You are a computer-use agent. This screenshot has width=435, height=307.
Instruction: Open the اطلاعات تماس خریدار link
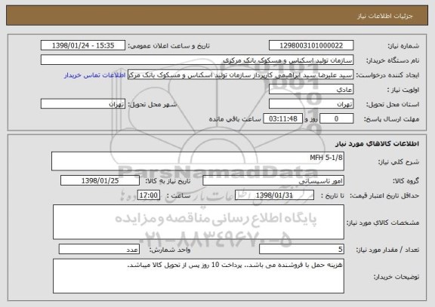coord(95,75)
